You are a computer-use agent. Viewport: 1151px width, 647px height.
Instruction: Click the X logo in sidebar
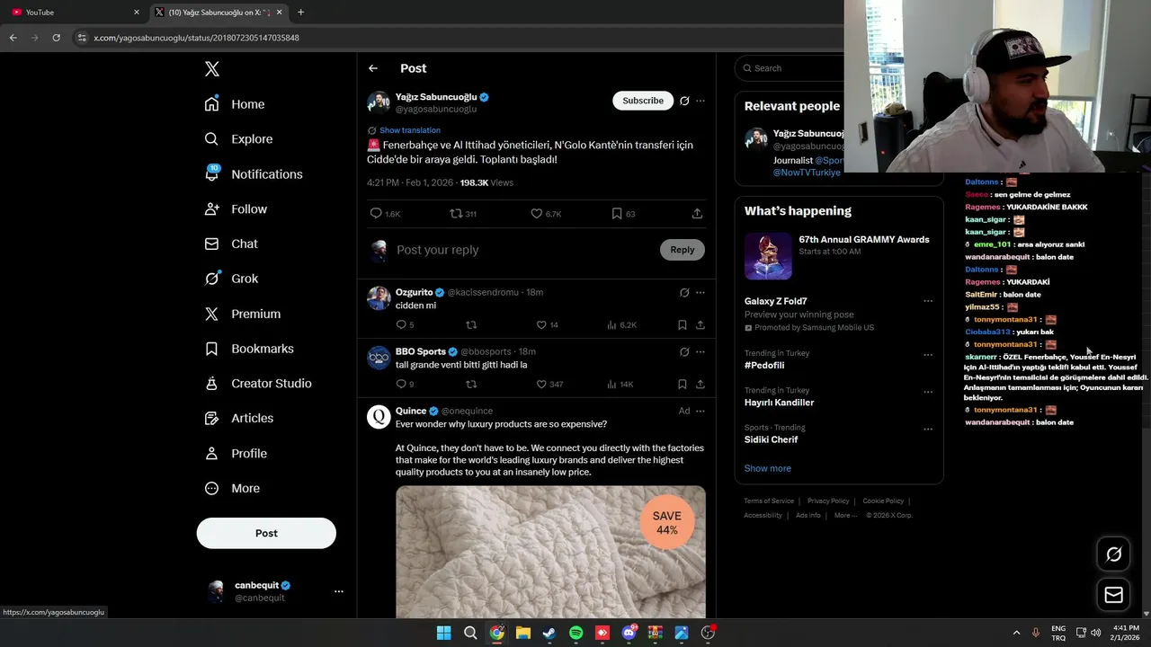tap(212, 69)
